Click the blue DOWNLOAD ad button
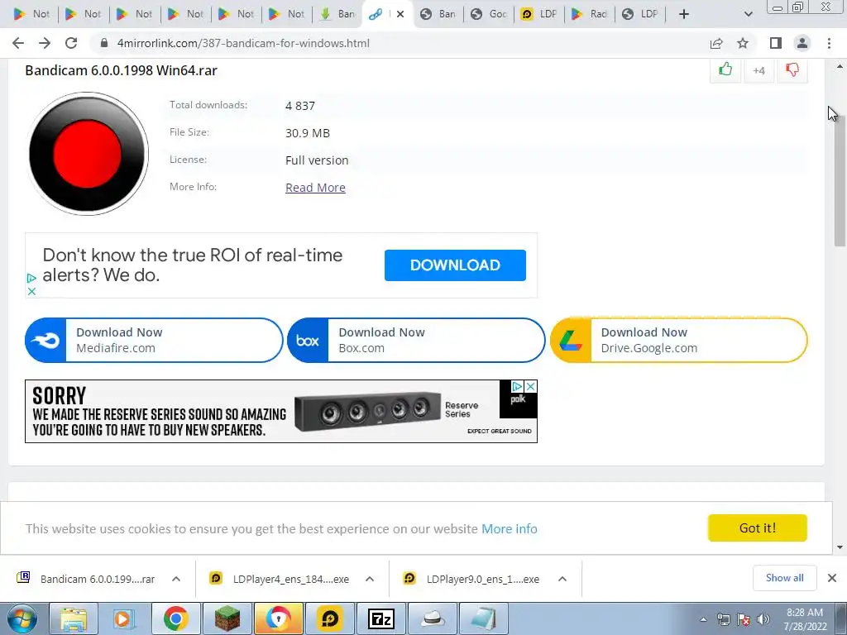Viewport: 847px width, 635px height. click(455, 265)
